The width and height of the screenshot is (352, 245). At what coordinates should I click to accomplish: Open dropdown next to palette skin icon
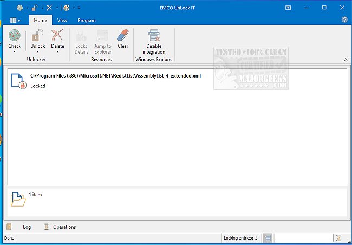point(74,8)
